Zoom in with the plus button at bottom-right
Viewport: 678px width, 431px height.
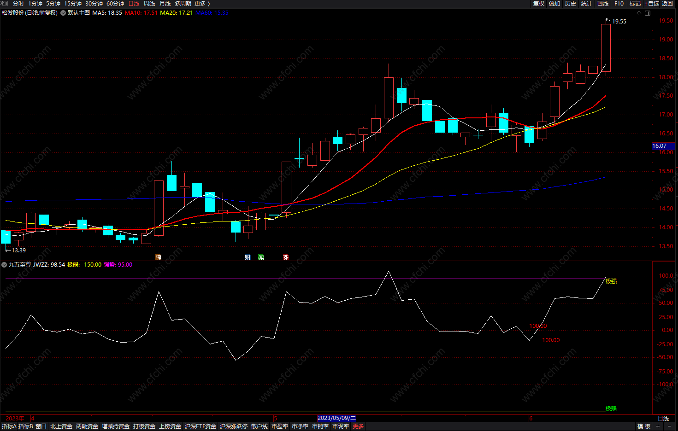tap(658, 426)
